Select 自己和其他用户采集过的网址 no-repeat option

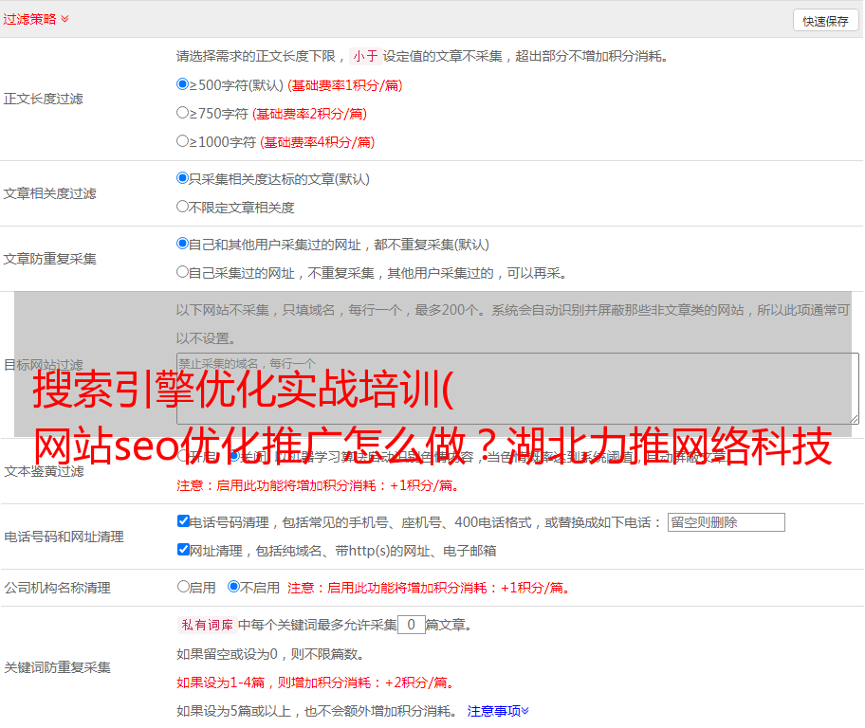pyautogui.click(x=182, y=244)
